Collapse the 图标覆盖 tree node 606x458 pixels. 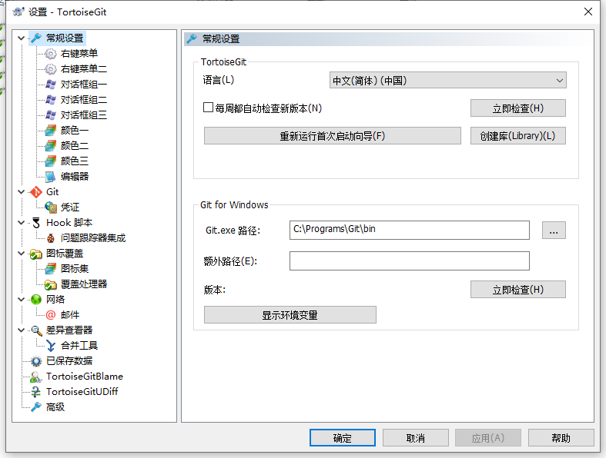(x=22, y=254)
